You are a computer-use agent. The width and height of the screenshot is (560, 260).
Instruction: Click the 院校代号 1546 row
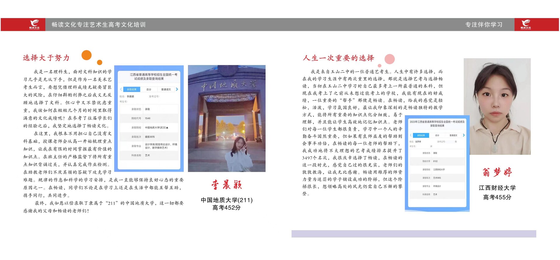pyautogui.click(x=149, y=118)
